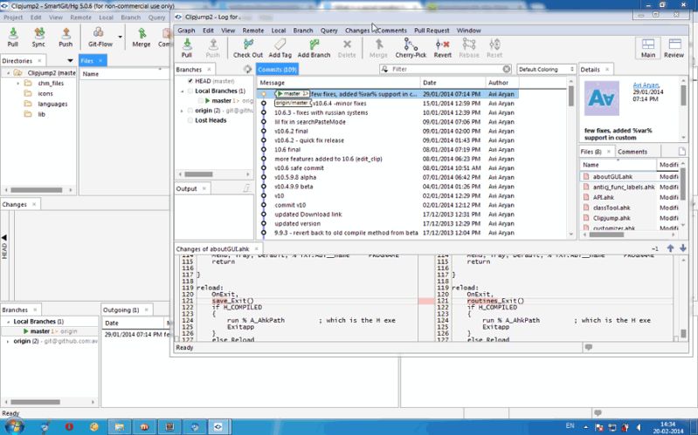
Task: Click the Windows Start button
Action: (x=13, y=426)
